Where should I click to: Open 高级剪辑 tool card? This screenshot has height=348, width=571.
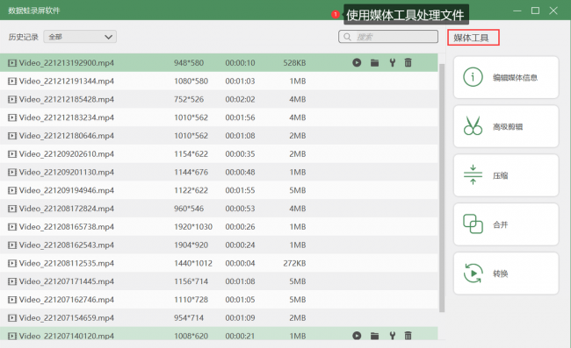coord(506,126)
